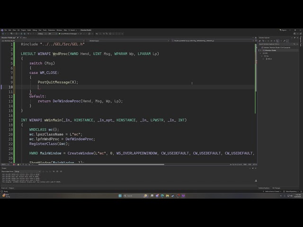Image resolution: width=303 pixels, height=227 pixels.
Task: Pin the Atomizer Studio.cpp tab
Action: (18, 38)
